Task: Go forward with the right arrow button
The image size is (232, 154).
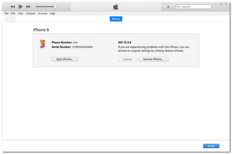Action: 13,19
